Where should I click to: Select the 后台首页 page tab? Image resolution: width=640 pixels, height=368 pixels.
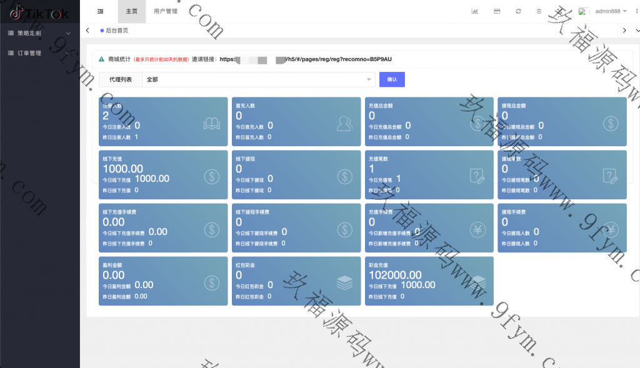[x=114, y=30]
